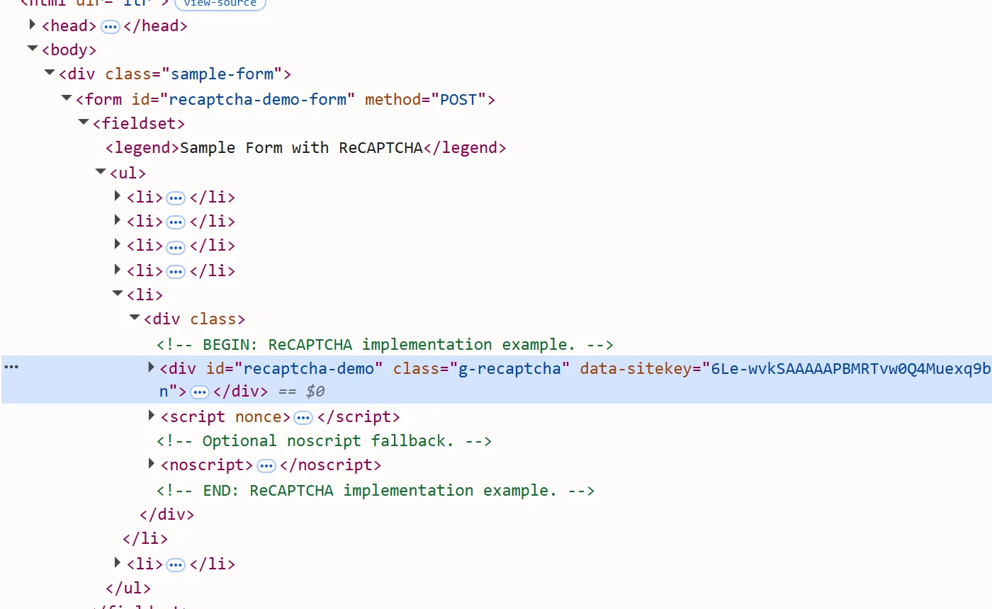This screenshot has width=992, height=609.
Task: Collapse the body element node
Action: click(32, 49)
